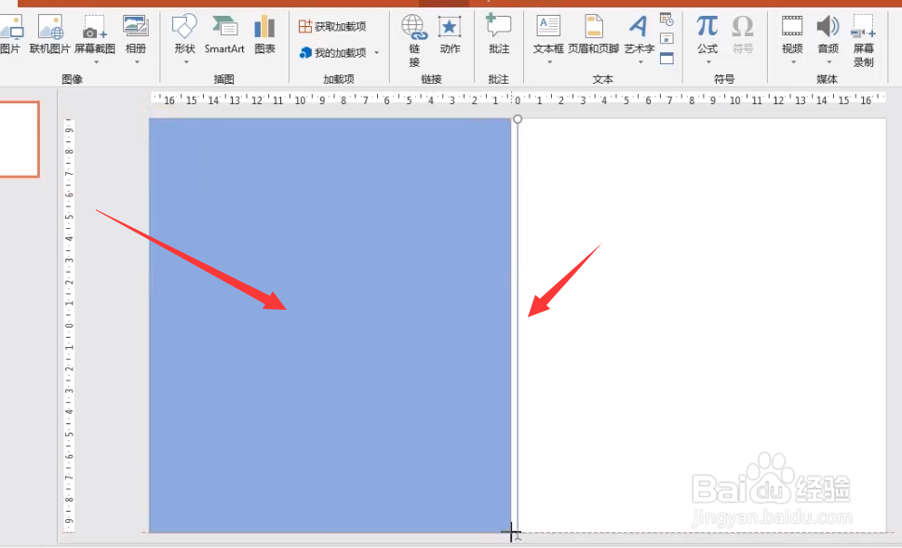Expand the 屏幕截图 dropdown arrow
The width and height of the screenshot is (902, 548).
coord(96,62)
